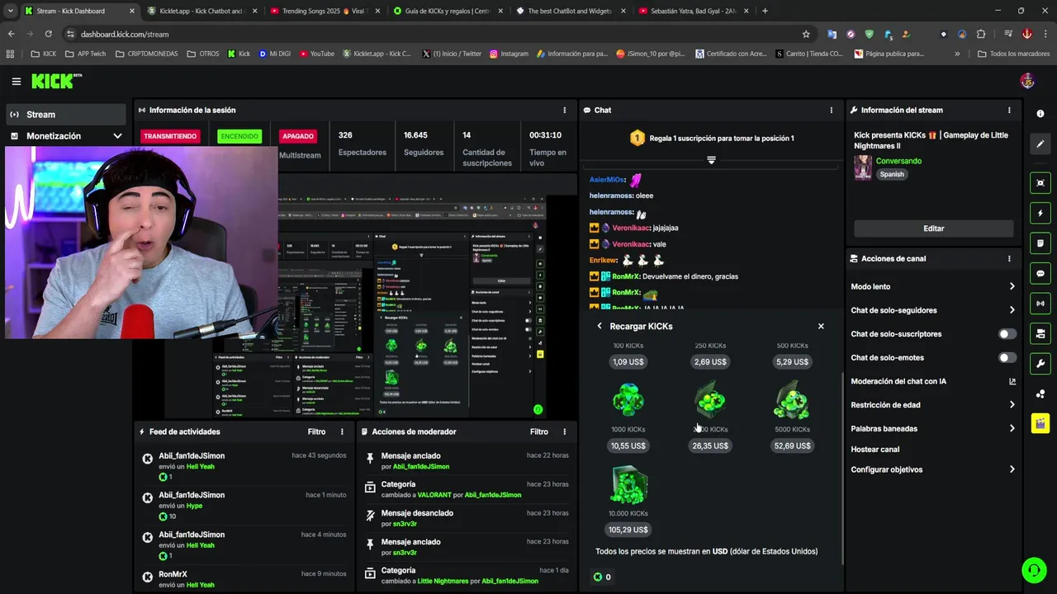Open Filtro in Acciones de moderador
Viewport: 1057px width, 594px height.
pos(538,431)
